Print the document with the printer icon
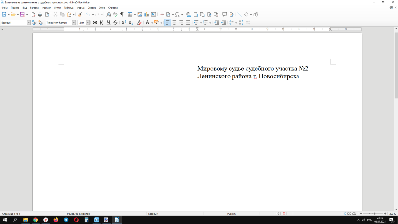This screenshot has width=398, height=224. pos(40,14)
